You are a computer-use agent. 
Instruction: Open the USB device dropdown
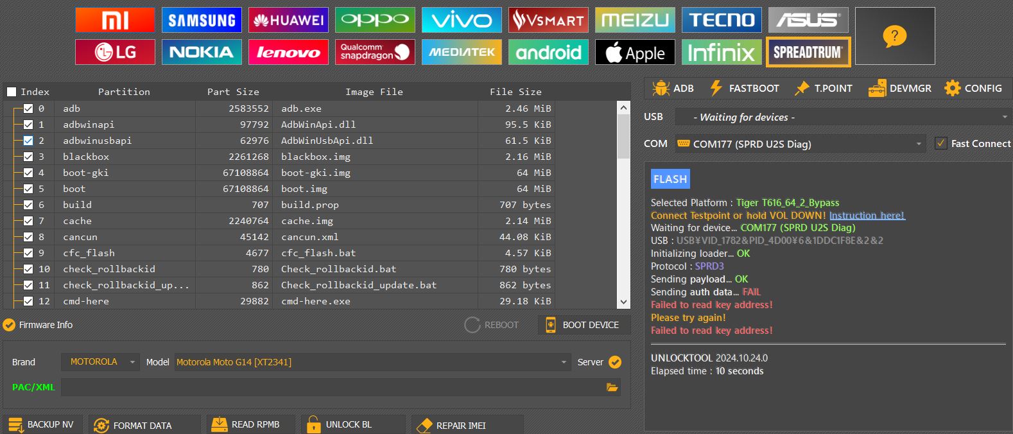pos(843,117)
